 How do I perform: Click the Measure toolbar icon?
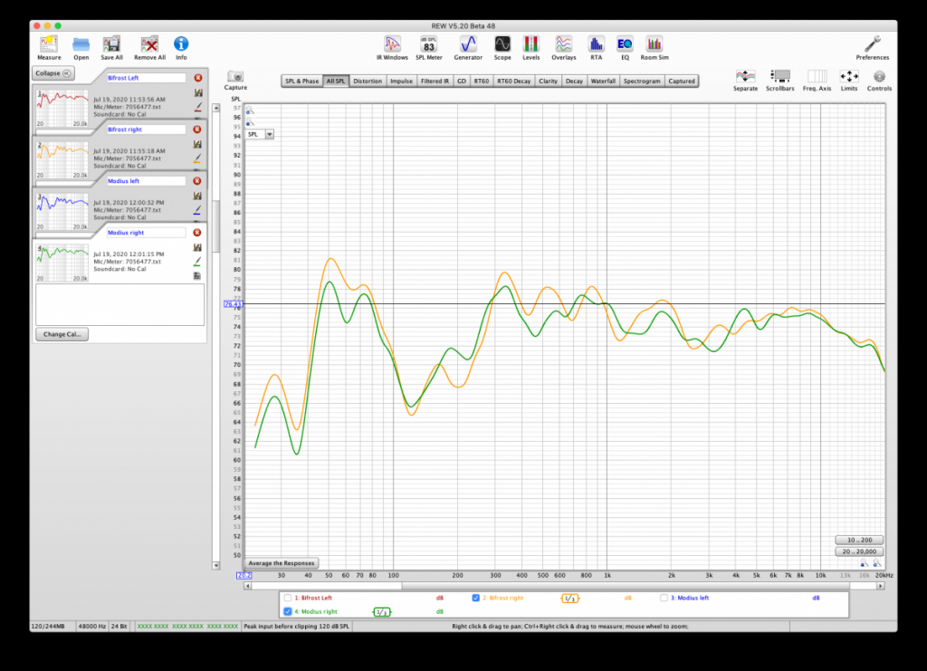pos(49,45)
